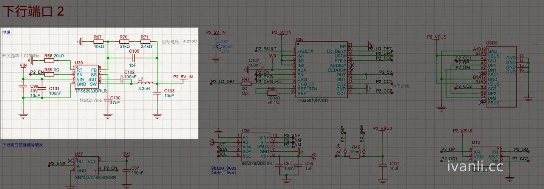544x189 pixels.
Task: Select resistor R45 10mΩ symbol
Action: [x=354, y=156]
